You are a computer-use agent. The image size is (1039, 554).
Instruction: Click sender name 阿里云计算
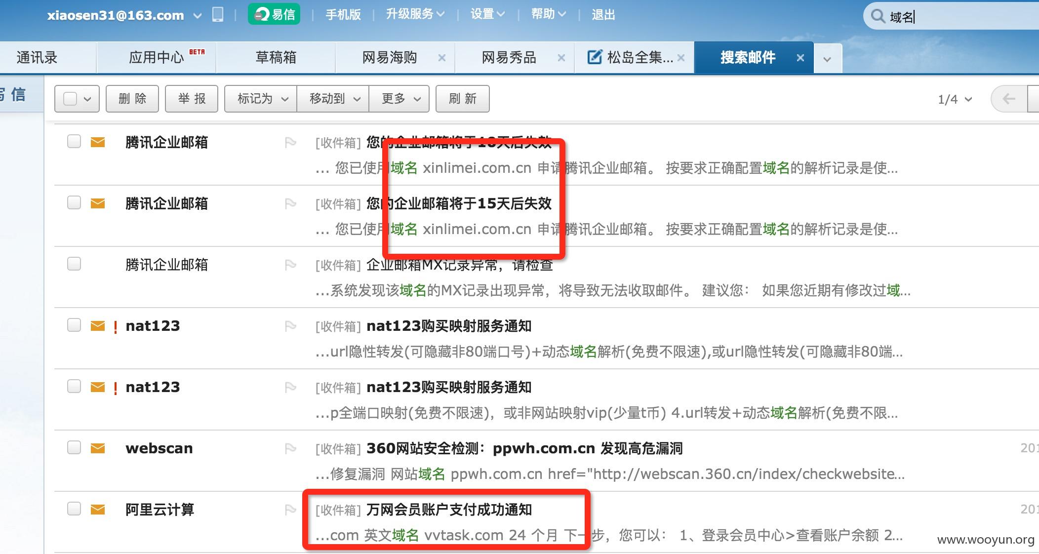click(x=160, y=510)
